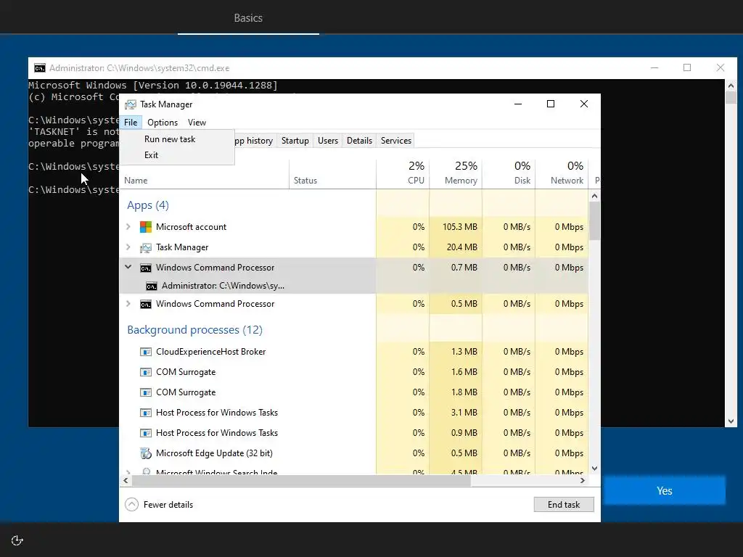
Task: Open the View menu
Action: pyautogui.click(x=197, y=123)
